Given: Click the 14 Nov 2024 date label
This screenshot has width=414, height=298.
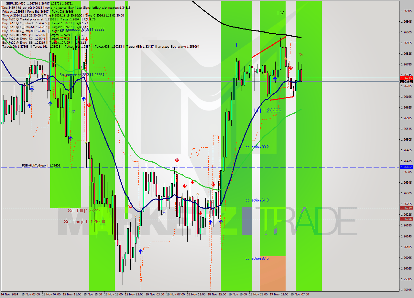Looking at the screenshot, I should click(10, 294).
